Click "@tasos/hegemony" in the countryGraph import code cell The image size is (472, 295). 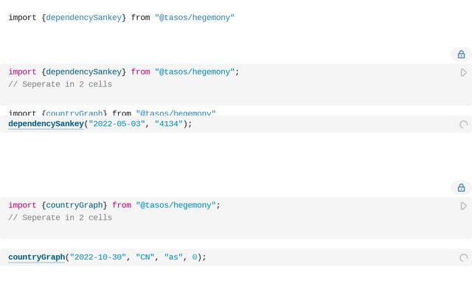176,205
